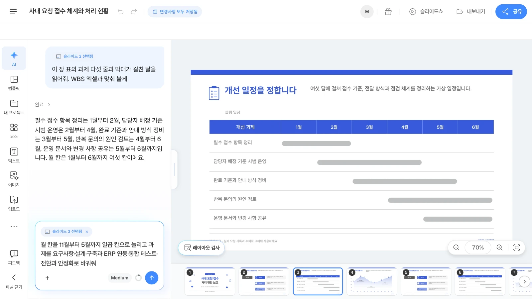The height and width of the screenshot is (299, 532).
Task: Select the 텍스트 text tool
Action: [14, 155]
